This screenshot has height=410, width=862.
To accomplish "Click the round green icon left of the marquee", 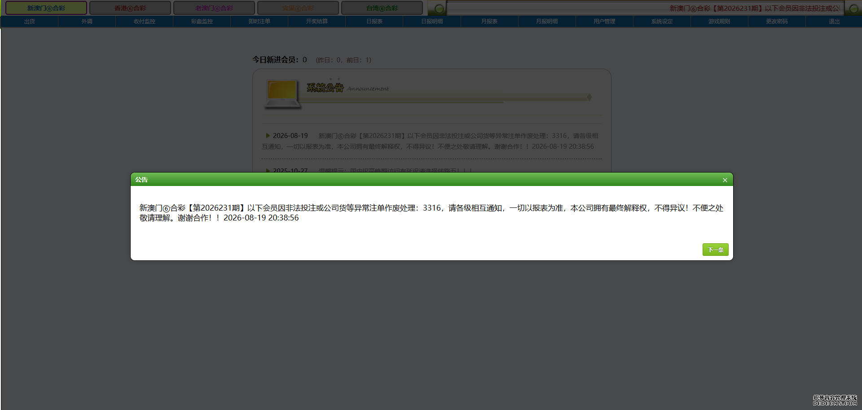I will click(439, 9).
